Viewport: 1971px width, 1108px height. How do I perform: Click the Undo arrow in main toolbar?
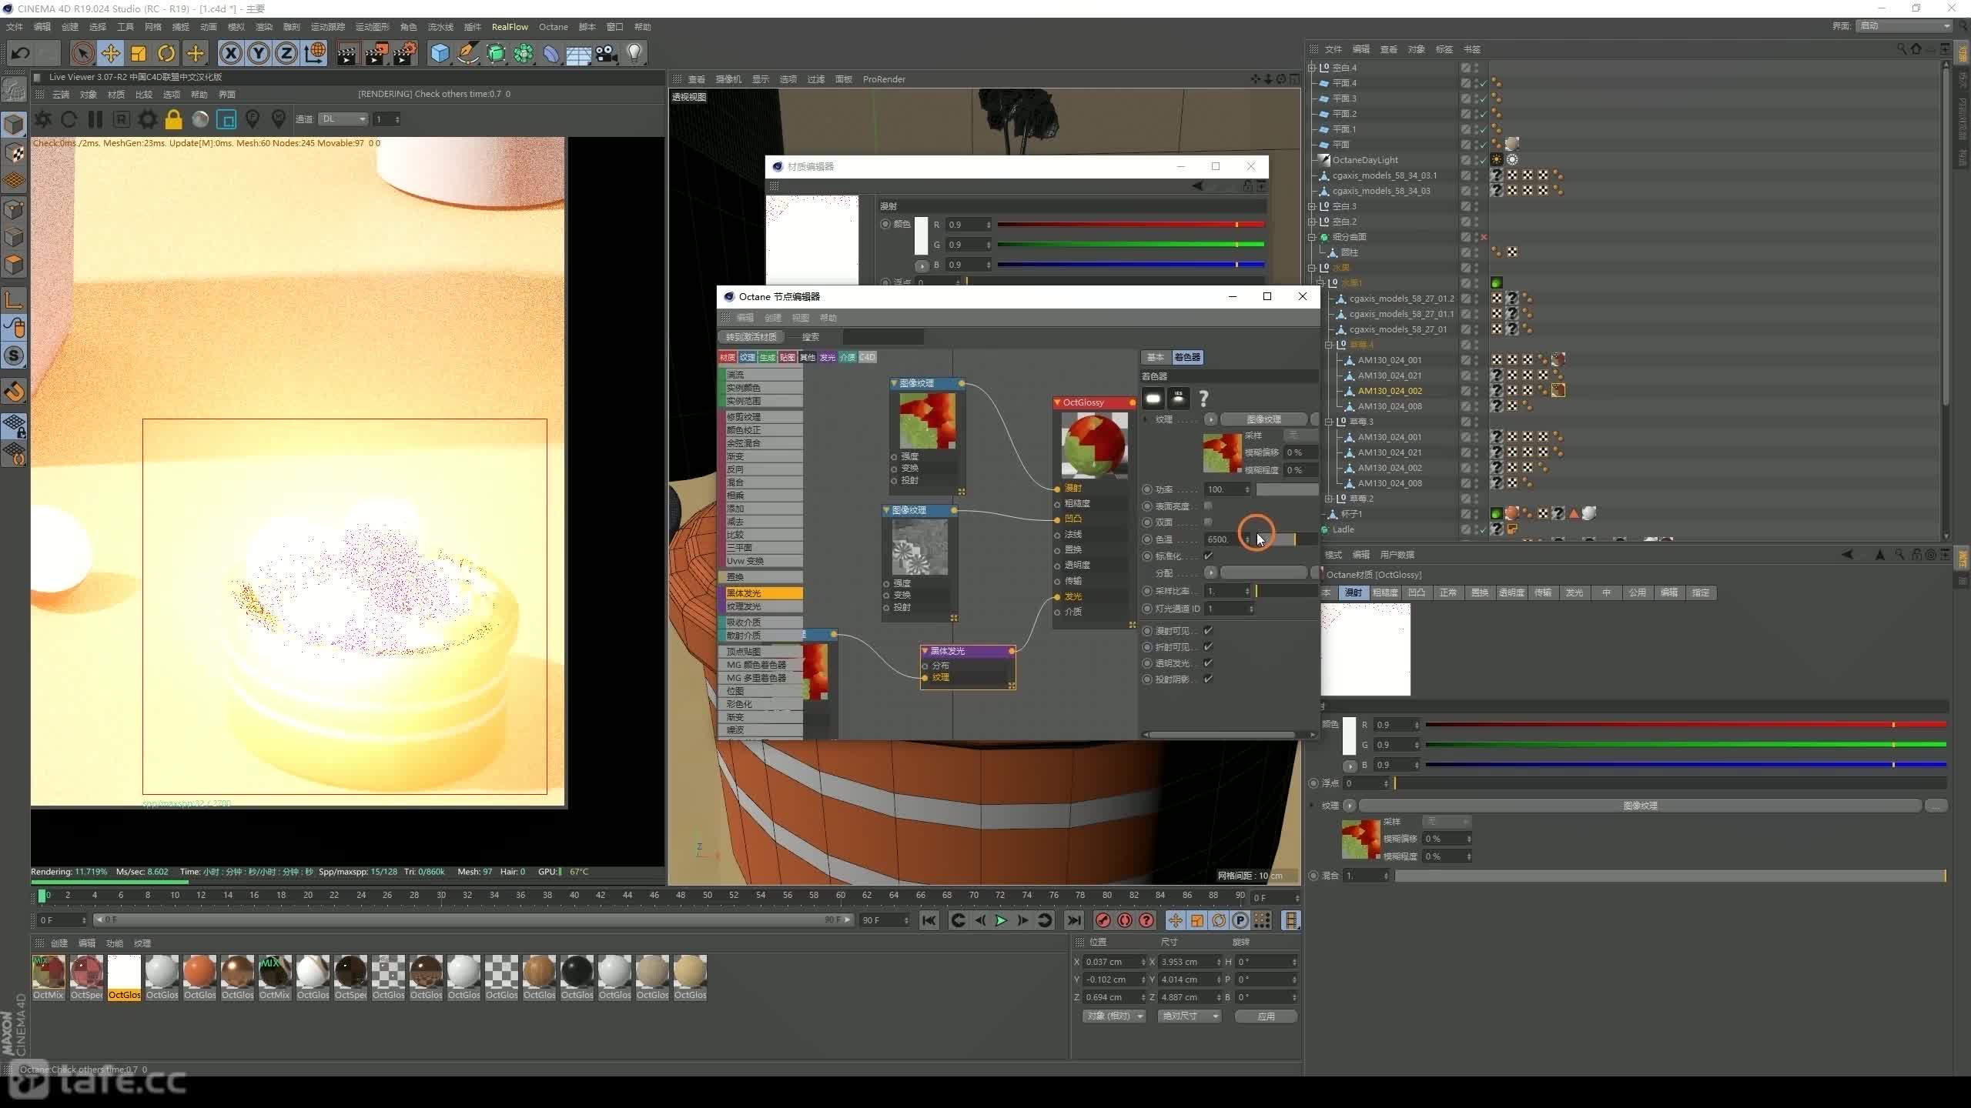coord(21,53)
